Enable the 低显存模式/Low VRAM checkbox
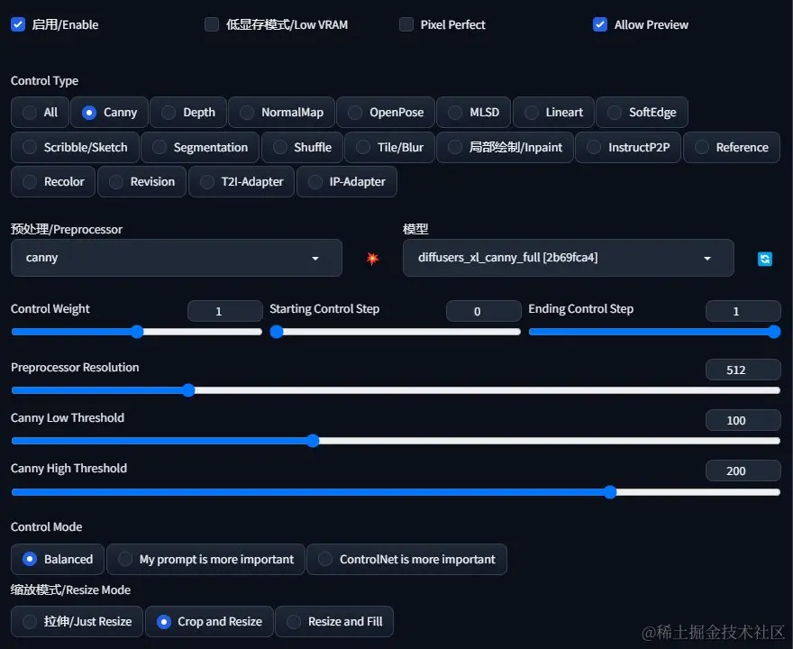793x649 pixels. (x=212, y=24)
